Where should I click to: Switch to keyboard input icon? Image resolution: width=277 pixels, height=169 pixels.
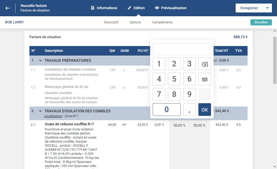[x=204, y=79]
